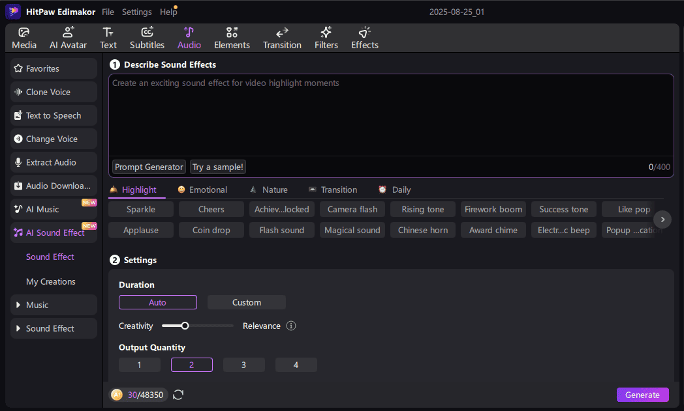Open the Prompt Generator
Image resolution: width=684 pixels, height=411 pixels.
click(x=149, y=167)
